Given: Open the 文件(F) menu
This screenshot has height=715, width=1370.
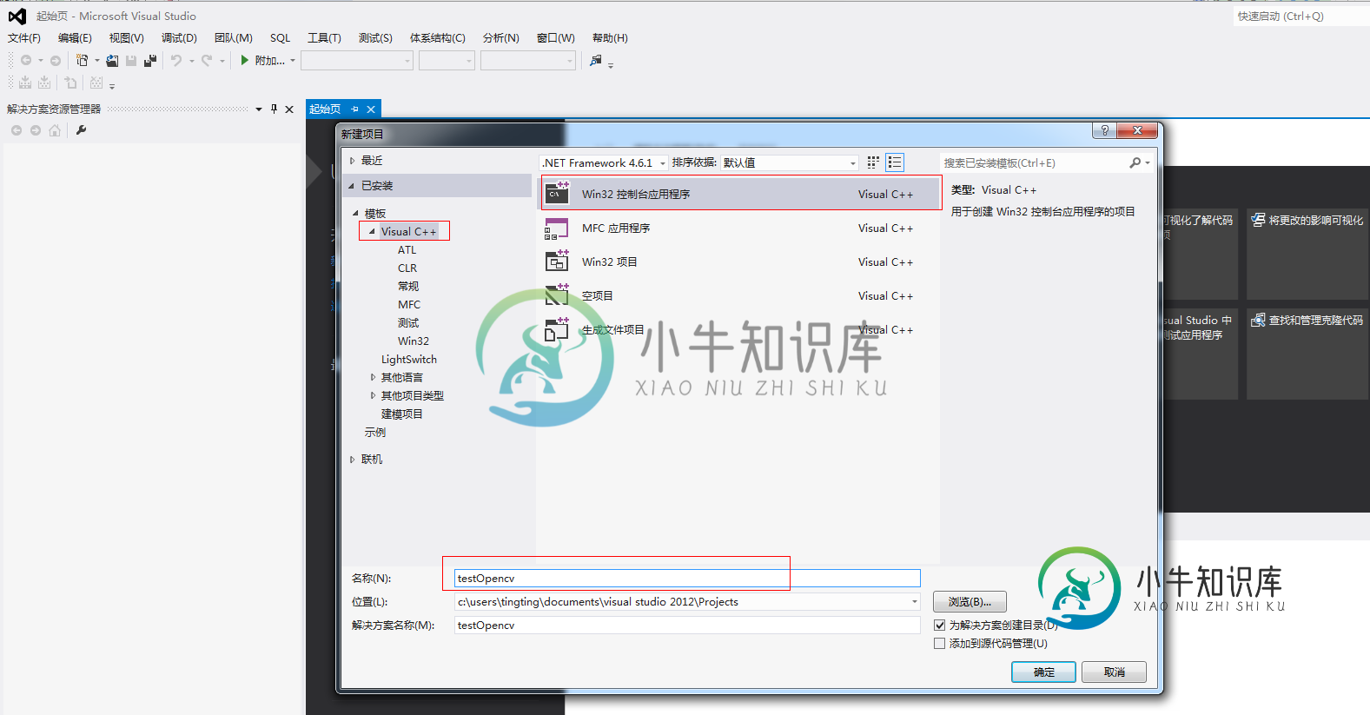Looking at the screenshot, I should [24, 38].
